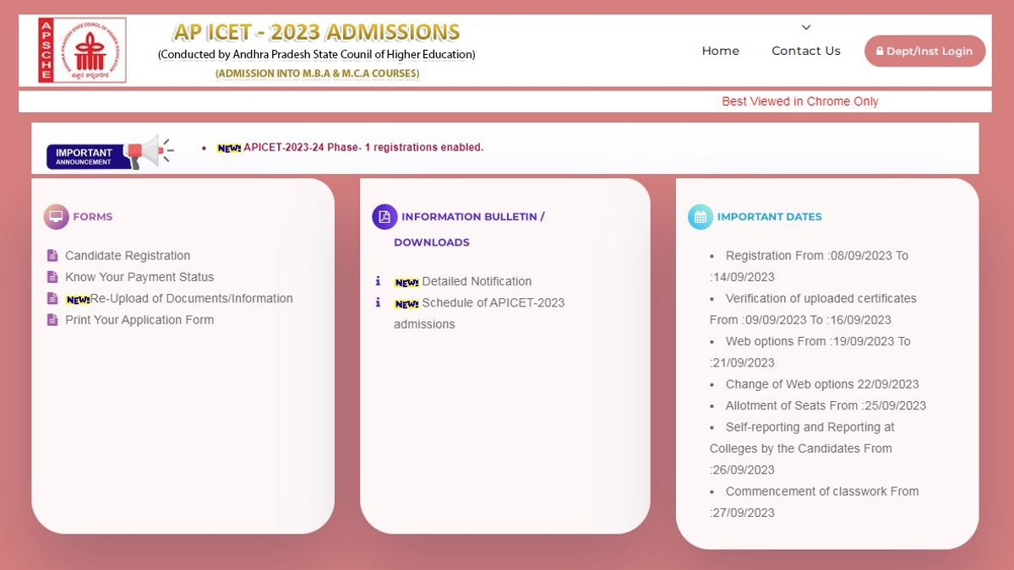Open Schedule of APICET-2023 admissions link
Screen dimensions: 1014x570
click(479, 313)
